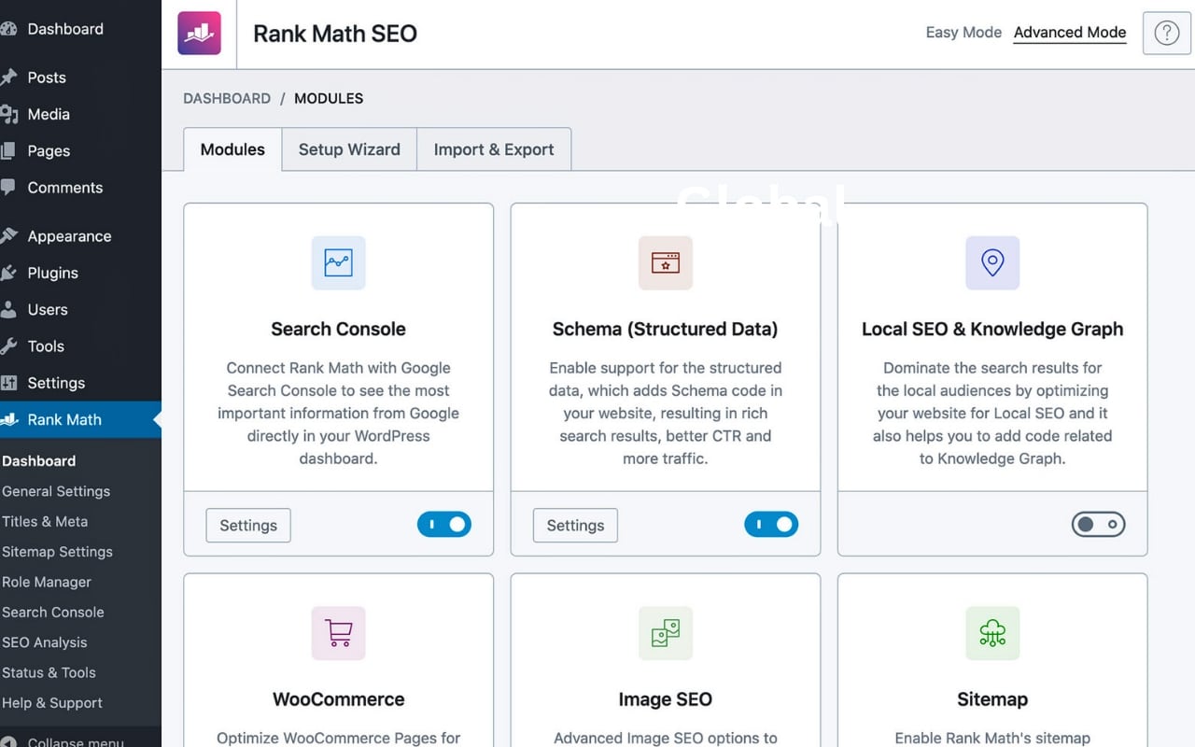This screenshot has width=1195, height=747.
Task: Click the DASHBOARD breadcrumb link
Action: pyautogui.click(x=227, y=98)
